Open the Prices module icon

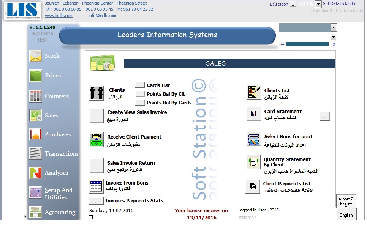pos(36,76)
